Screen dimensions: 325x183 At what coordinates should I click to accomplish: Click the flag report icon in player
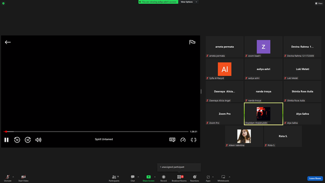click(x=192, y=42)
